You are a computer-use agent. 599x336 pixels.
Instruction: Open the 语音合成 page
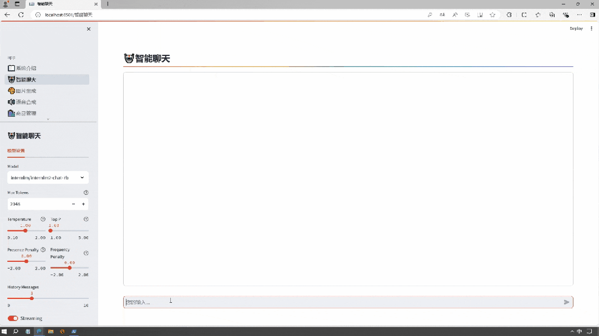click(x=47, y=102)
